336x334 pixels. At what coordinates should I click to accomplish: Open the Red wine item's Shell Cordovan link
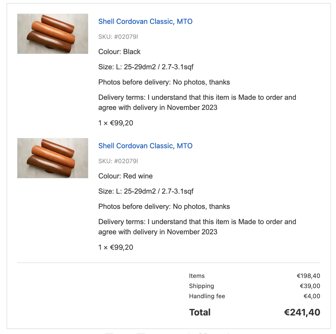(x=145, y=146)
